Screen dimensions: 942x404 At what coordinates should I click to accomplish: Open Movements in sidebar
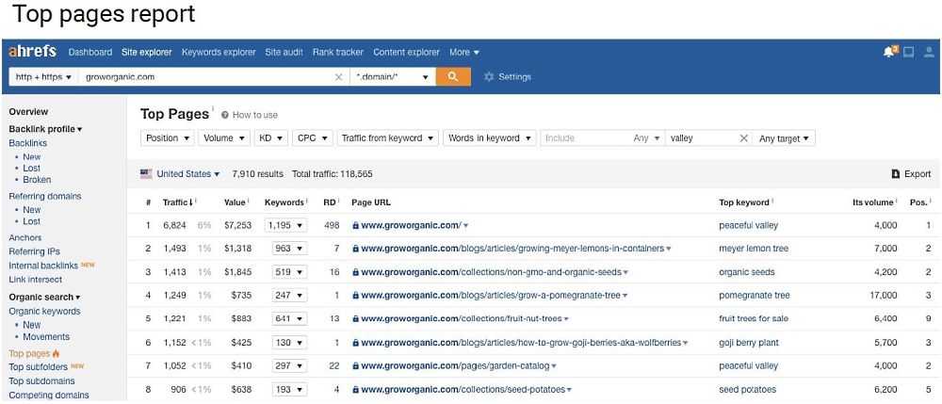pyautogui.click(x=46, y=337)
